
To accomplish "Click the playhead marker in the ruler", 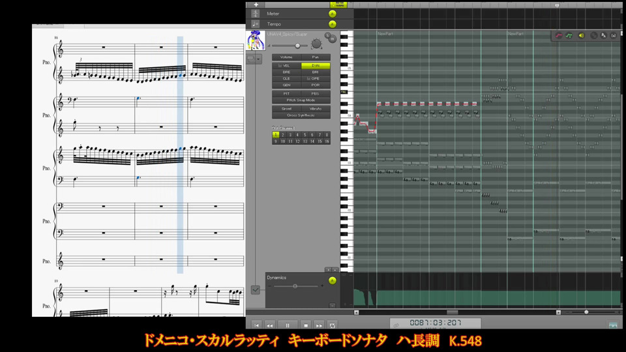I will (557, 5).
